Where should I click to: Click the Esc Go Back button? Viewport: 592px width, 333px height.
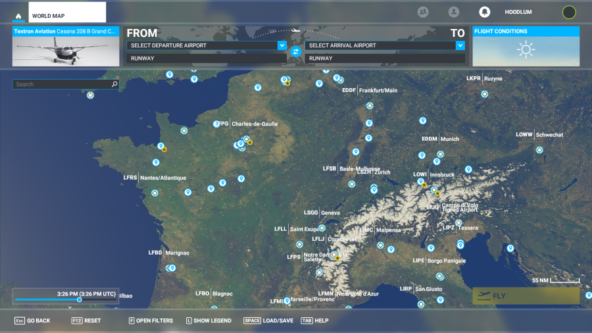coord(32,320)
